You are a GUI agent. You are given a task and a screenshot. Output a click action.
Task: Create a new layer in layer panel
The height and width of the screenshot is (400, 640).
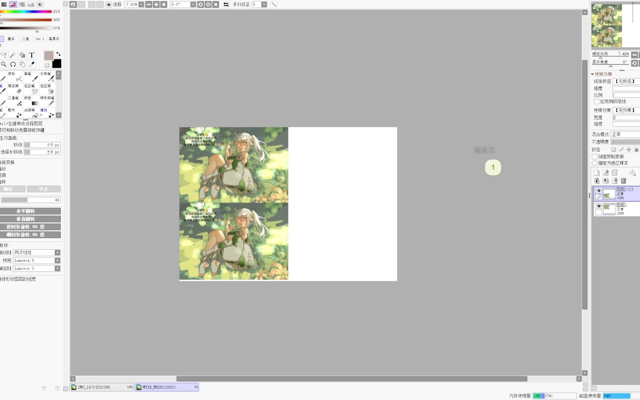coord(597,173)
